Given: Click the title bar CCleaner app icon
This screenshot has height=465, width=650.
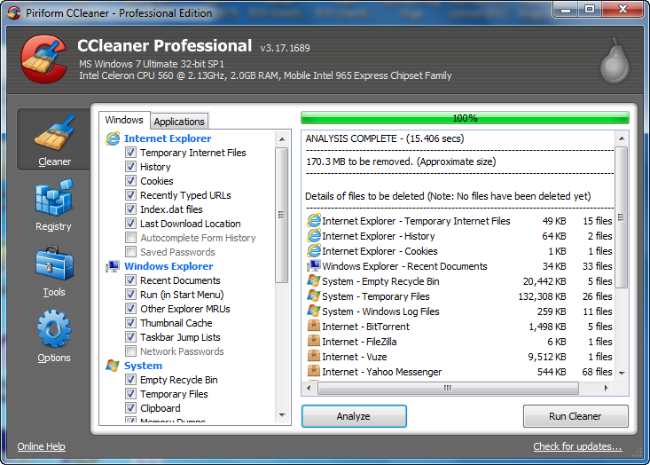Looking at the screenshot, I should [x=13, y=12].
